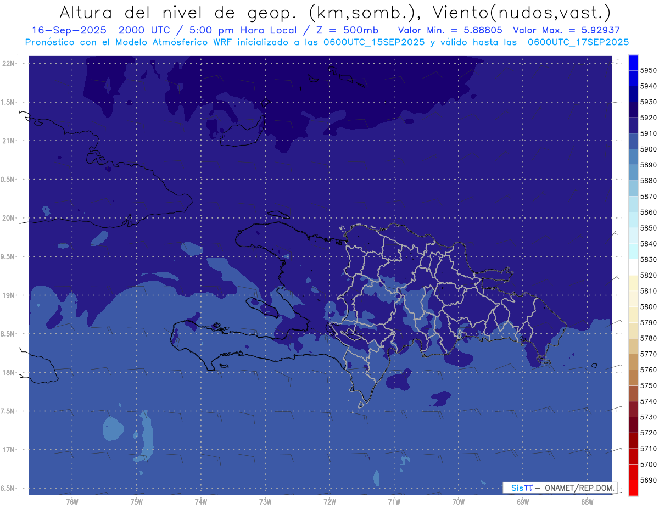Image resolution: width=659 pixels, height=509 pixels.
Task: Click the legend value '5700'
Action: (648, 465)
